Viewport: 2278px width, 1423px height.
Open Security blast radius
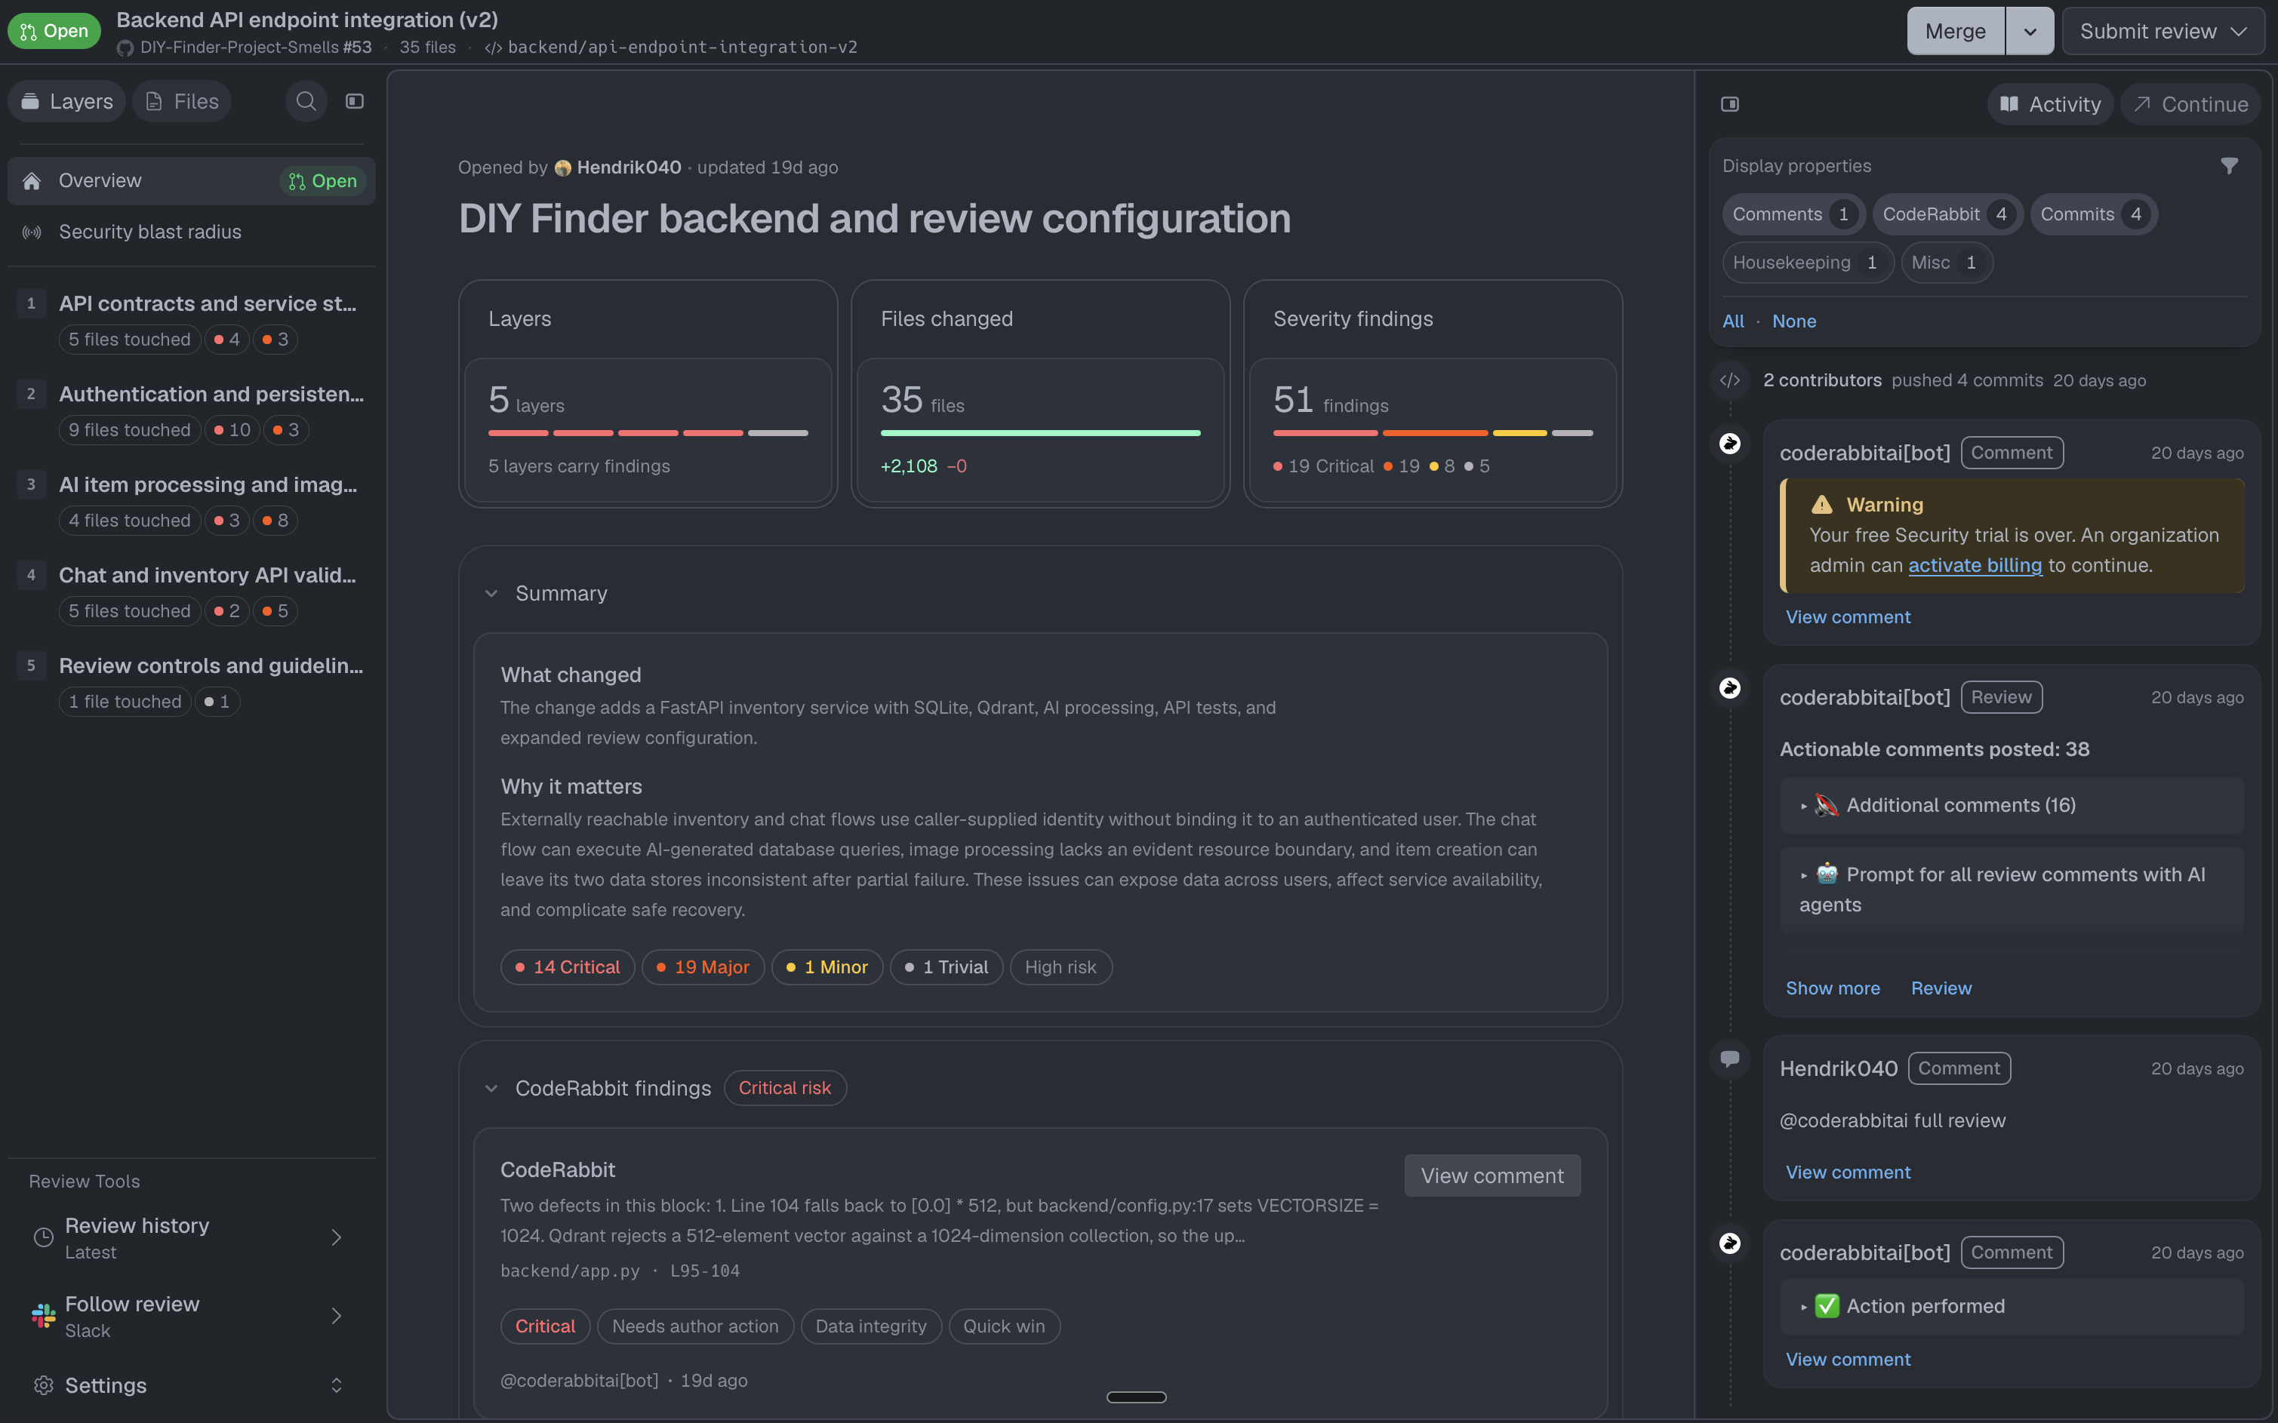point(191,232)
